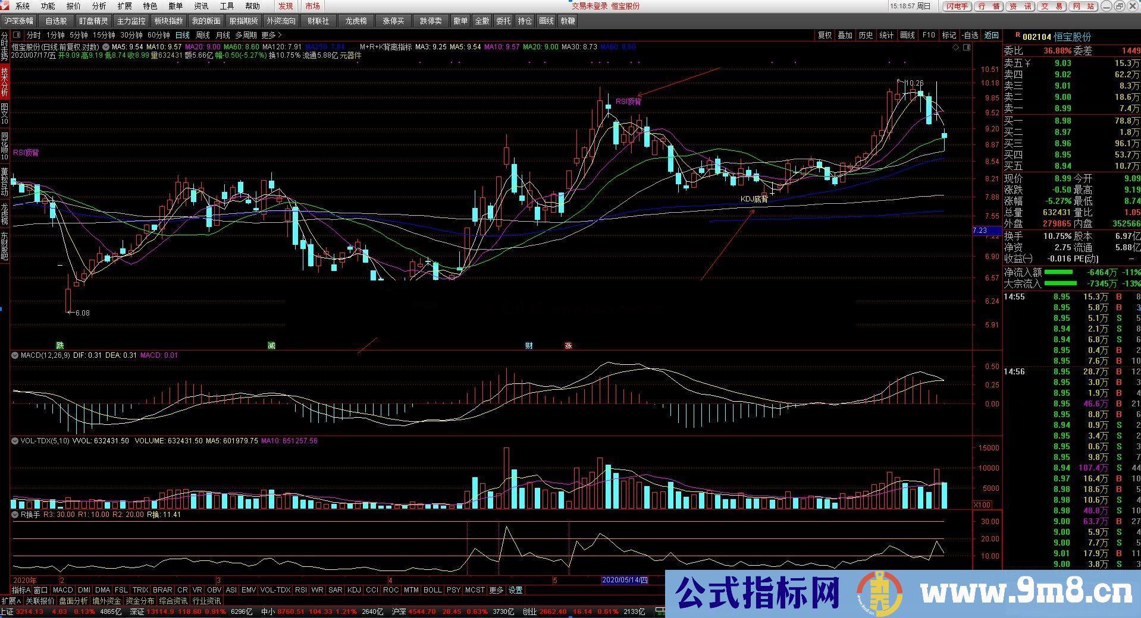Open the 龙虎榜 menu item
The width and height of the screenshot is (1141, 618).
[x=355, y=20]
